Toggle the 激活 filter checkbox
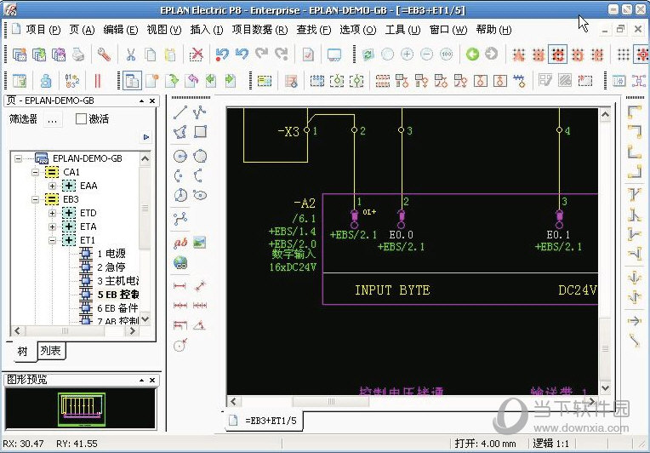The width and height of the screenshot is (650, 453). click(81, 119)
